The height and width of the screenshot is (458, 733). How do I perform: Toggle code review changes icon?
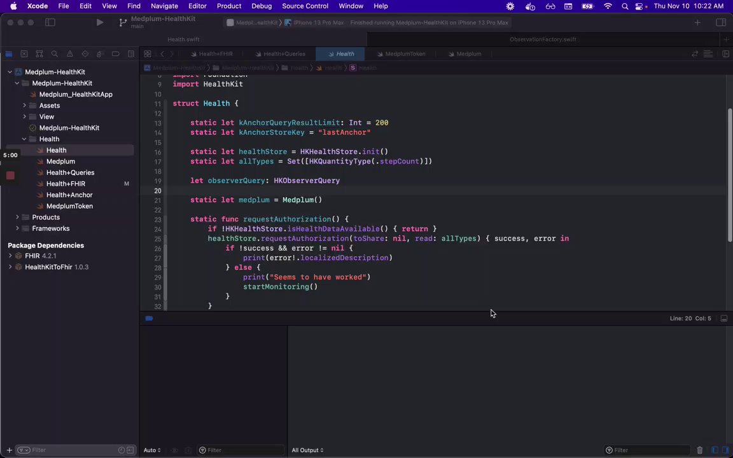pos(695,53)
